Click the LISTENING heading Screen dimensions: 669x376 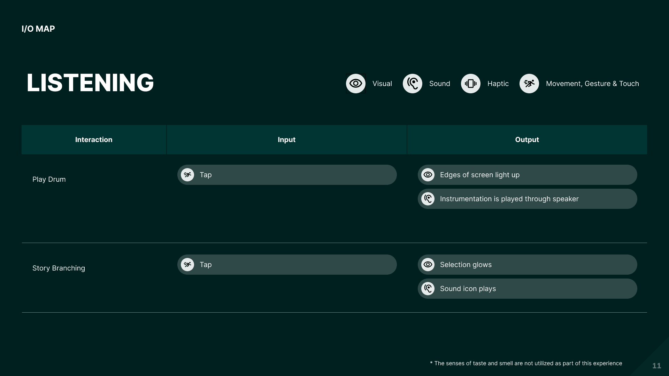(90, 83)
